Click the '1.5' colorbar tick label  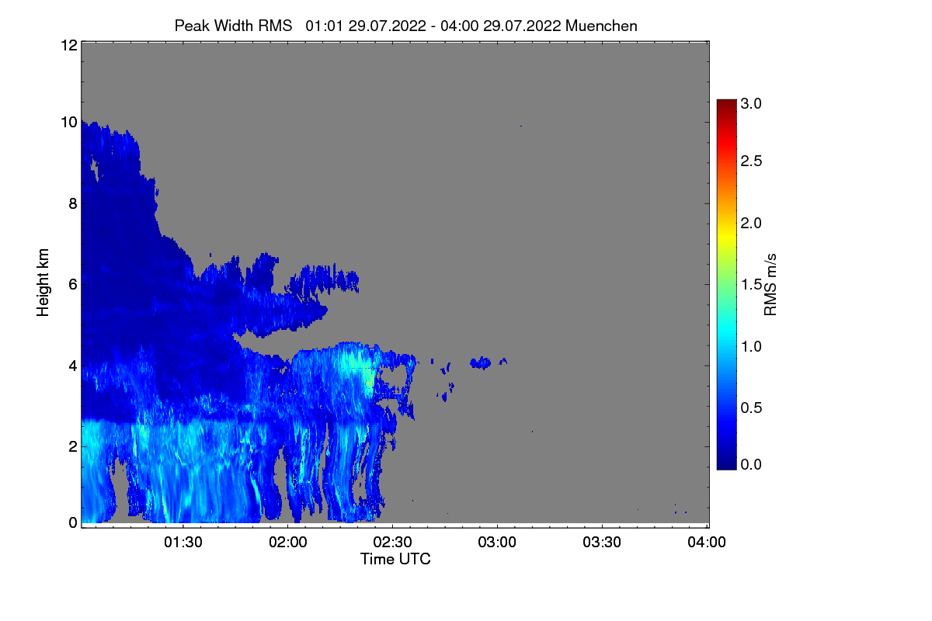[x=750, y=285]
